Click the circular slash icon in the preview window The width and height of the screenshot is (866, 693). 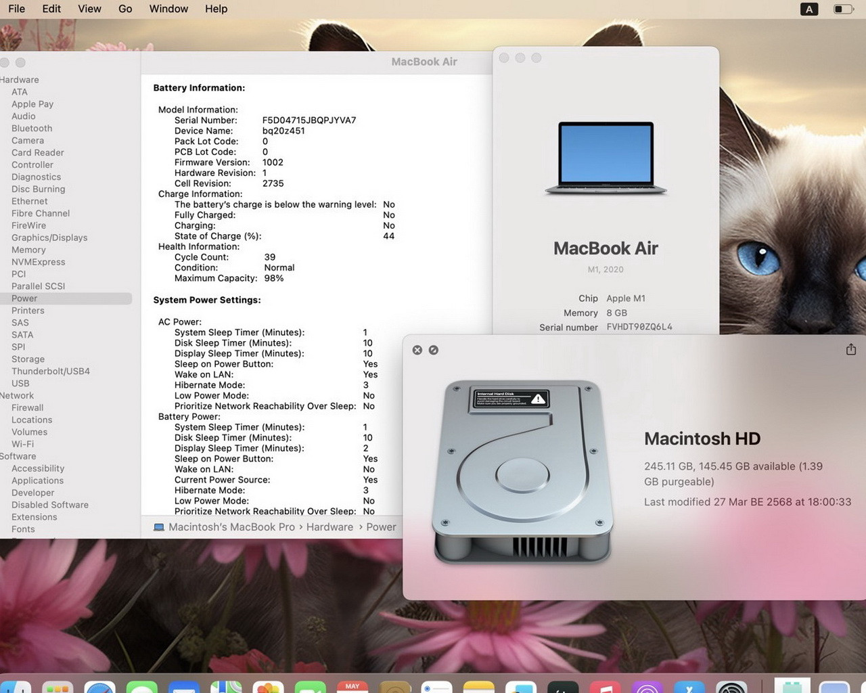[434, 350]
